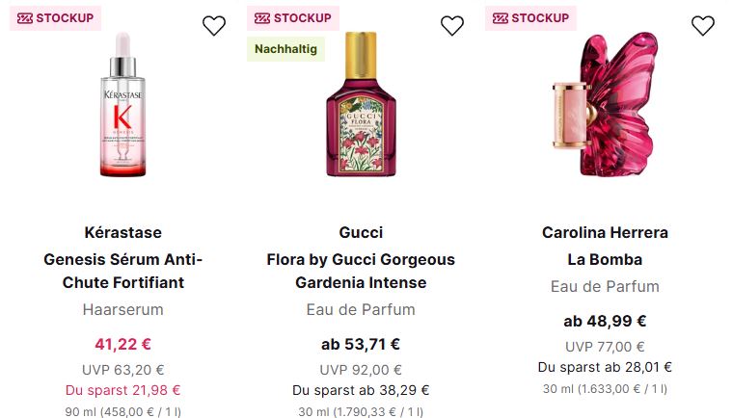Click the STOCKUP badge on Gucci product
This screenshot has height=418, width=732.
(293, 18)
